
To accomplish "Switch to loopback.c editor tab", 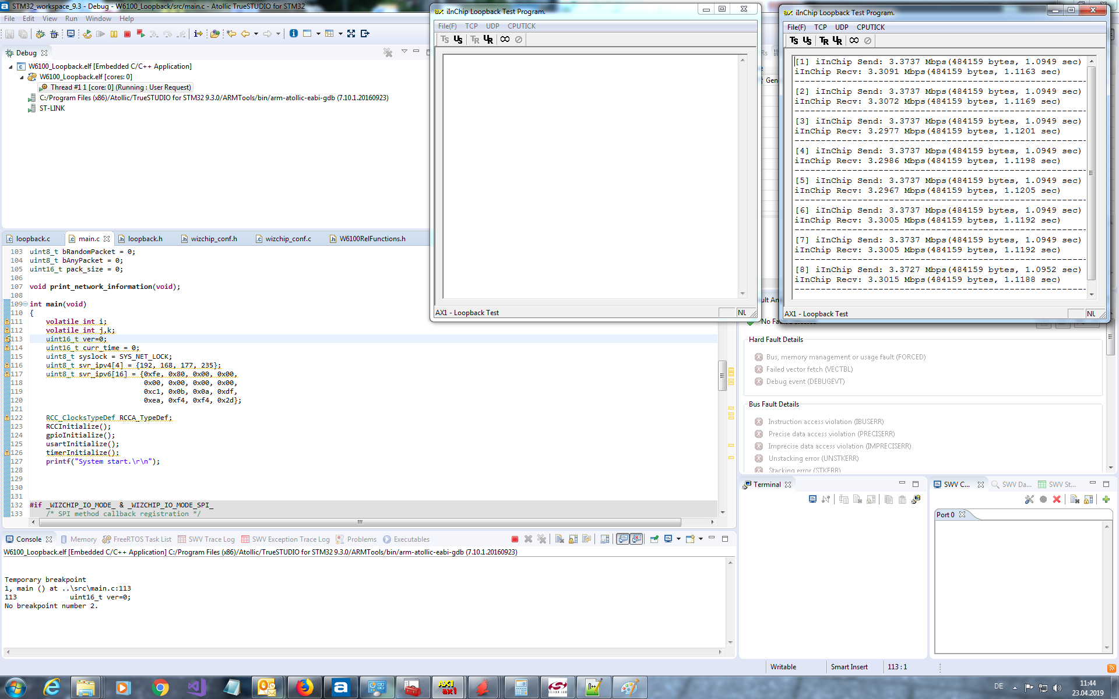I will tap(33, 239).
